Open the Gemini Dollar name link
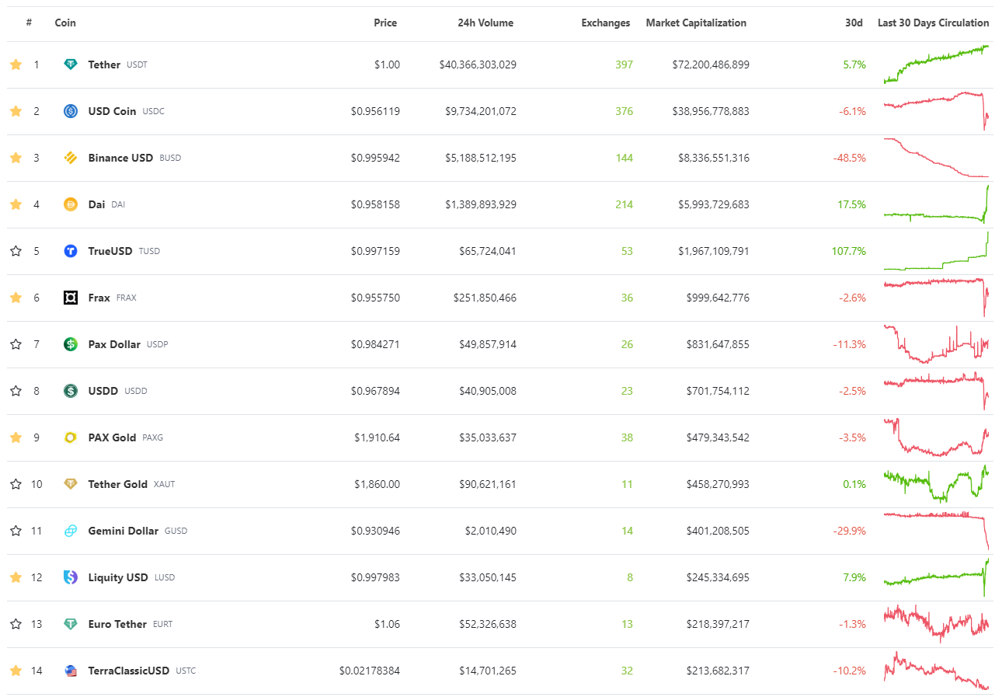The width and height of the screenshot is (1002, 697). (x=123, y=531)
